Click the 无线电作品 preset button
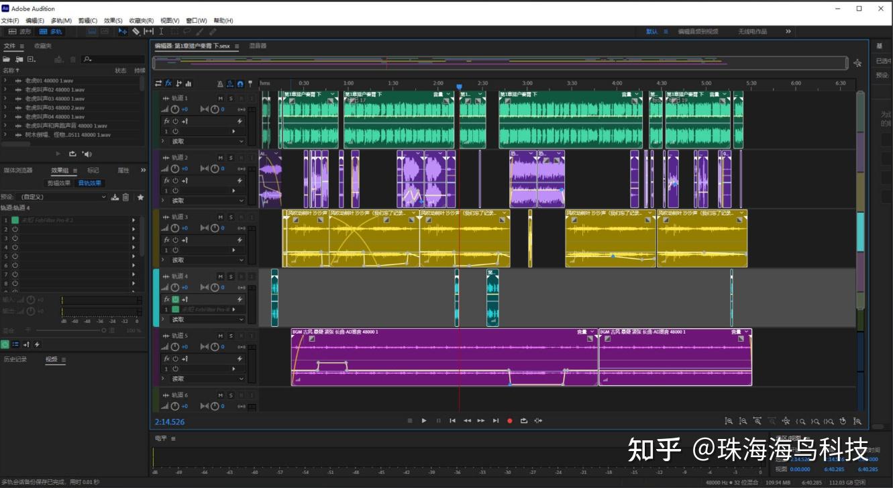The height and width of the screenshot is (488, 893). [753, 31]
